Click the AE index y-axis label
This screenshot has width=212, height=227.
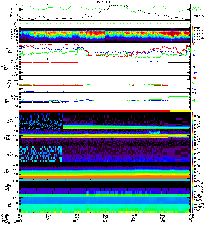click(12, 12)
